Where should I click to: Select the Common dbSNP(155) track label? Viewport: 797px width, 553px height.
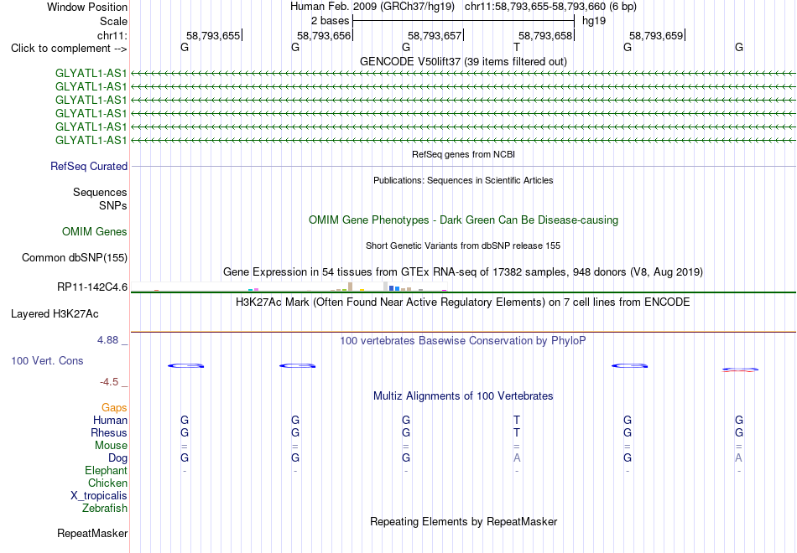coord(75,257)
